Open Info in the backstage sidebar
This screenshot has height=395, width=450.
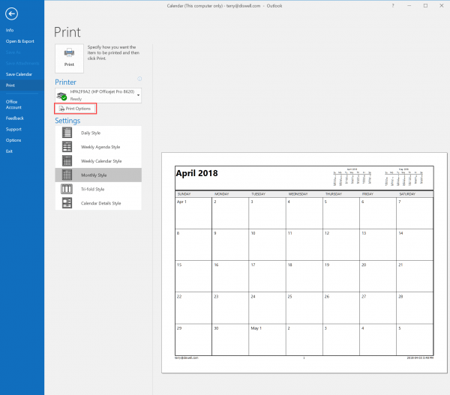pyautogui.click(x=10, y=30)
